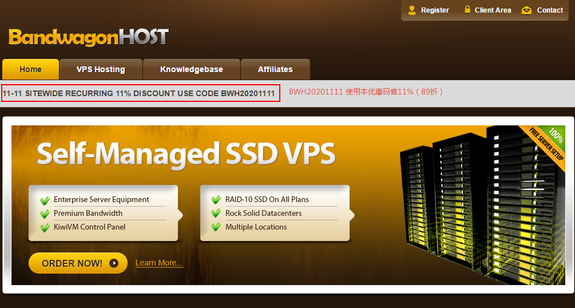Switch to the Knowledgebase tab
This screenshot has height=308, width=575.
coord(192,69)
